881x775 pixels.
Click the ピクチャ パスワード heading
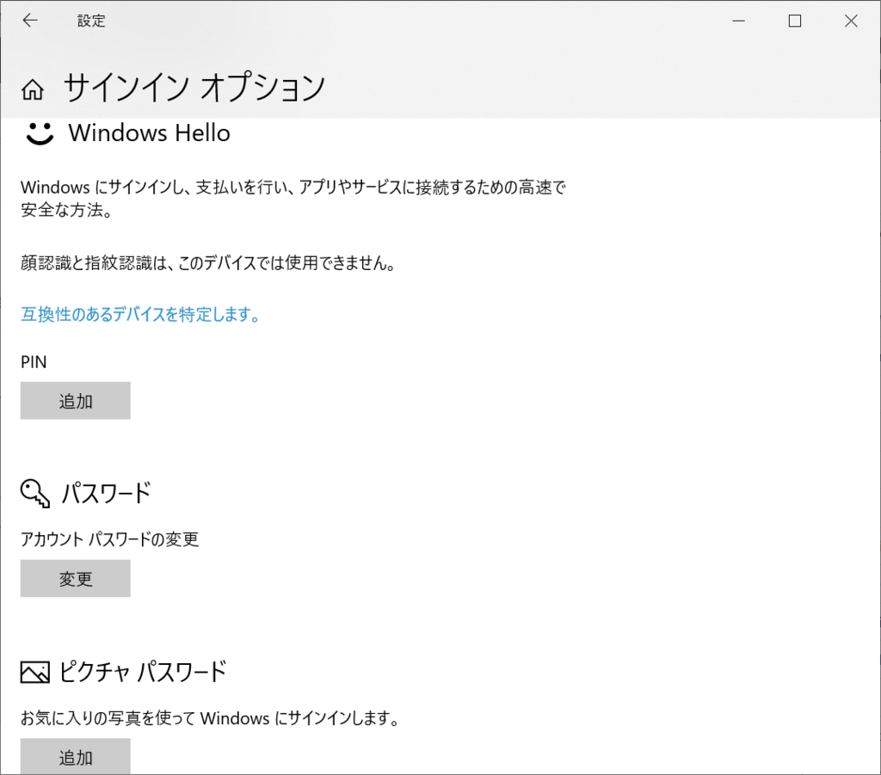pos(143,672)
